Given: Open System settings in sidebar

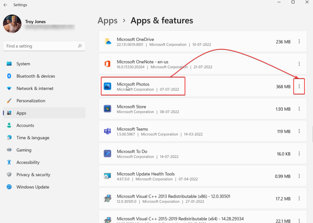Looking at the screenshot, I should (x=44, y=64).
